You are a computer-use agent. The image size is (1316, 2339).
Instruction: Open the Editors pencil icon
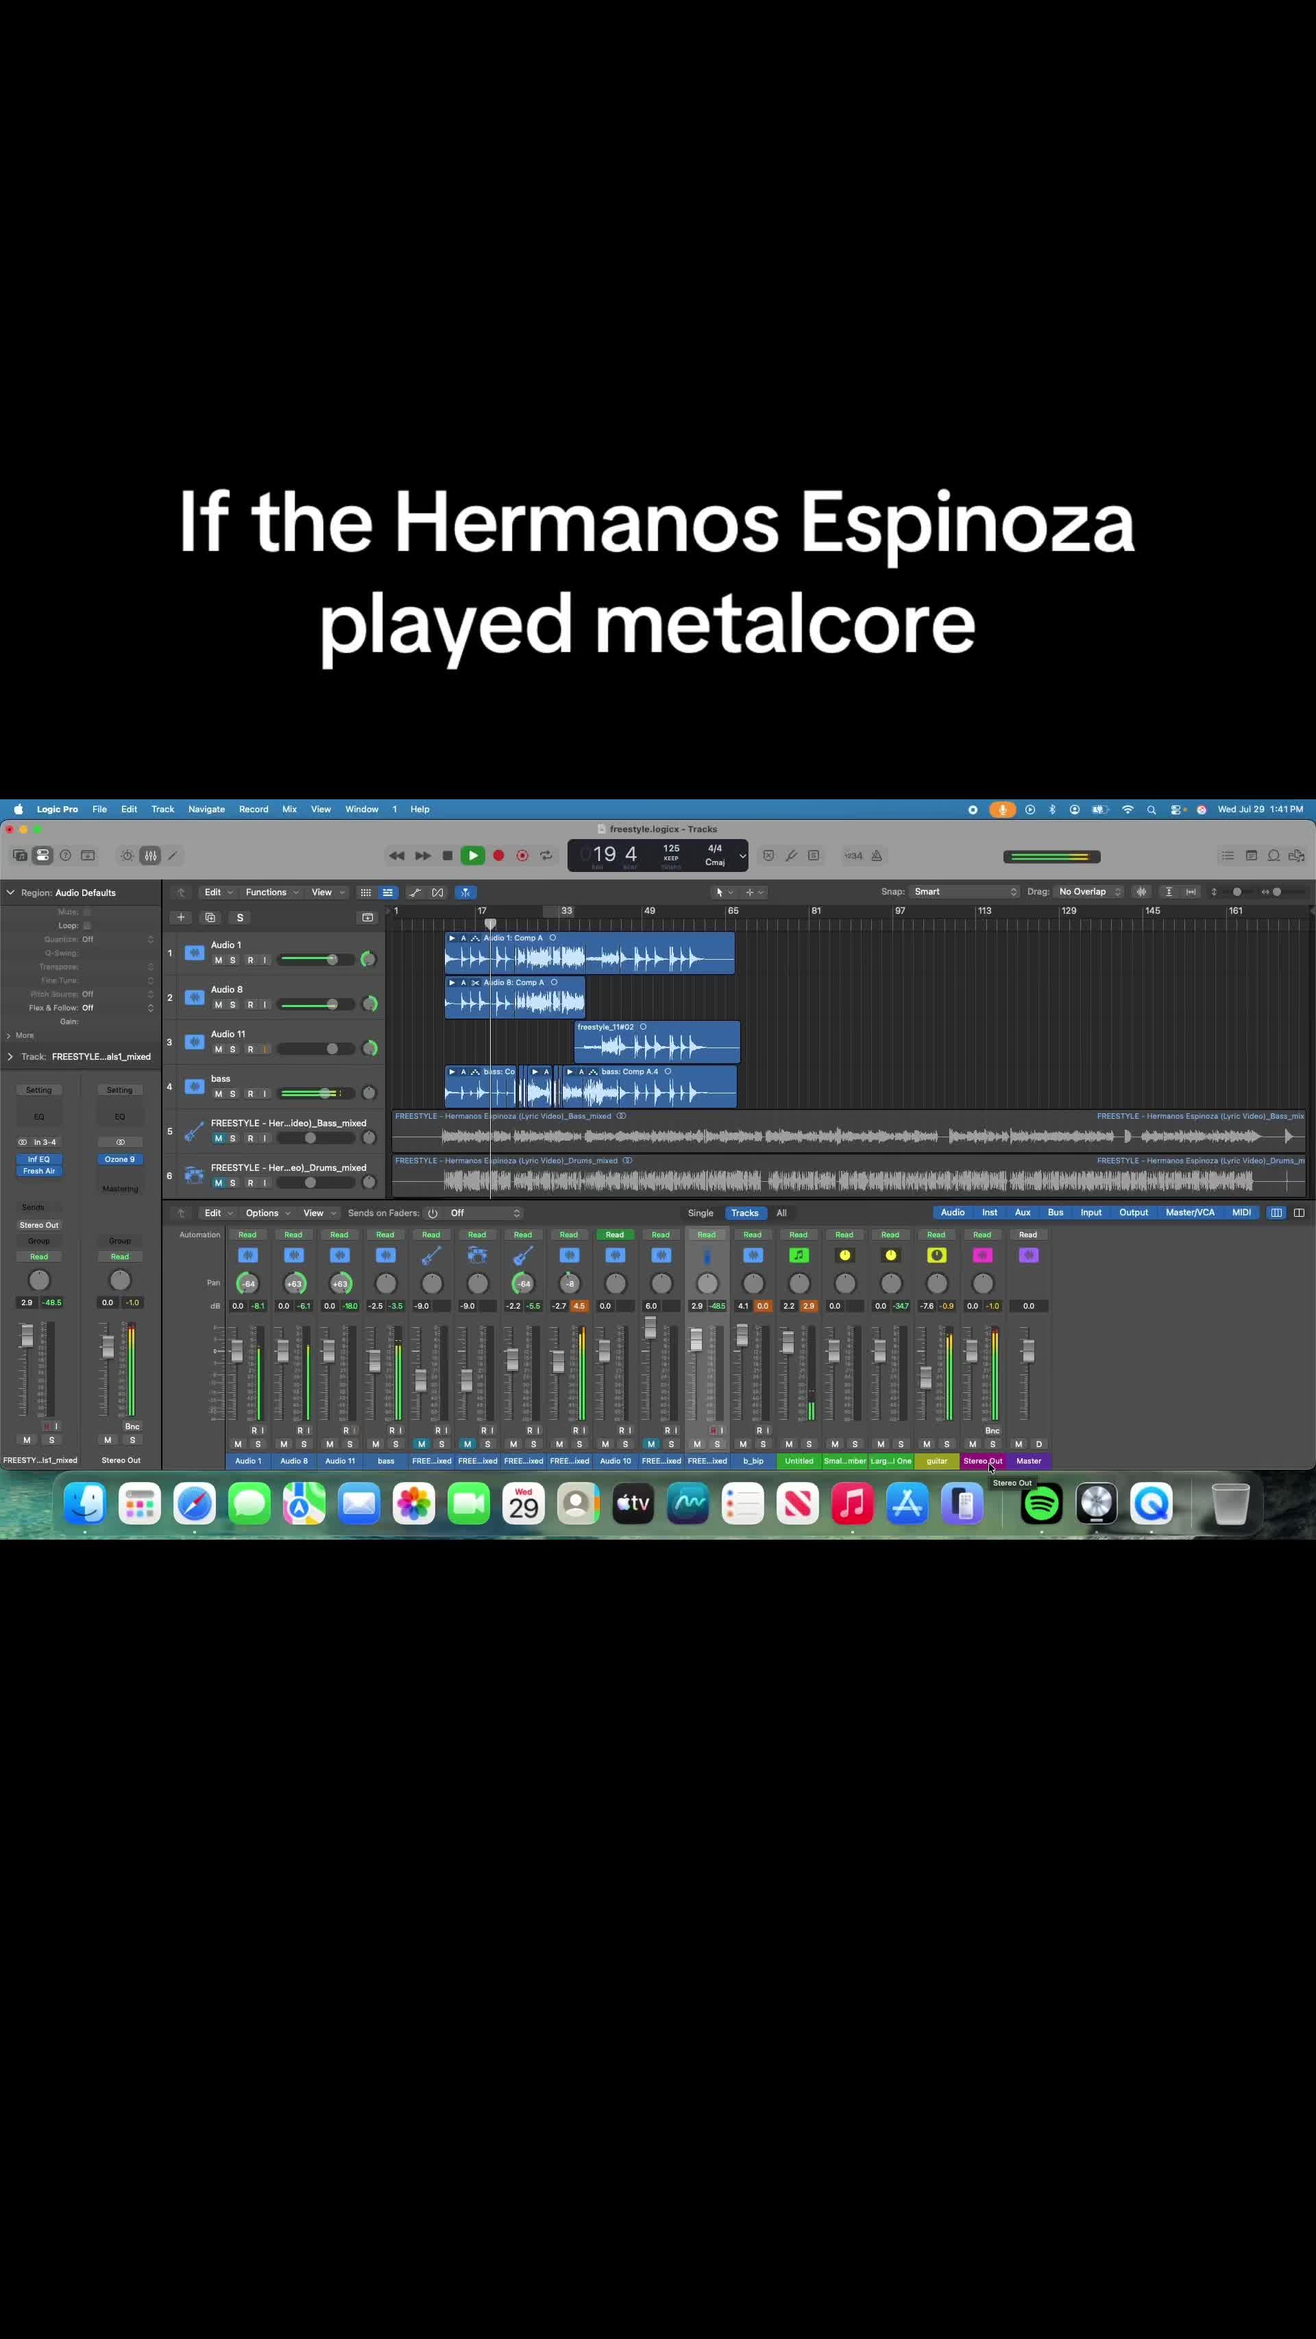pyautogui.click(x=173, y=856)
